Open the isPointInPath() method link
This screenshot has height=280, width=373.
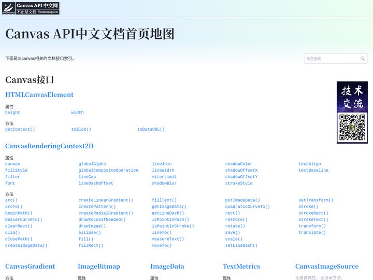click(x=170, y=219)
